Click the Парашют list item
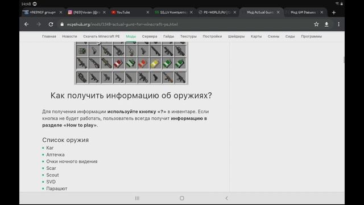Screen dimensions: 364x205 pyautogui.click(x=57, y=188)
